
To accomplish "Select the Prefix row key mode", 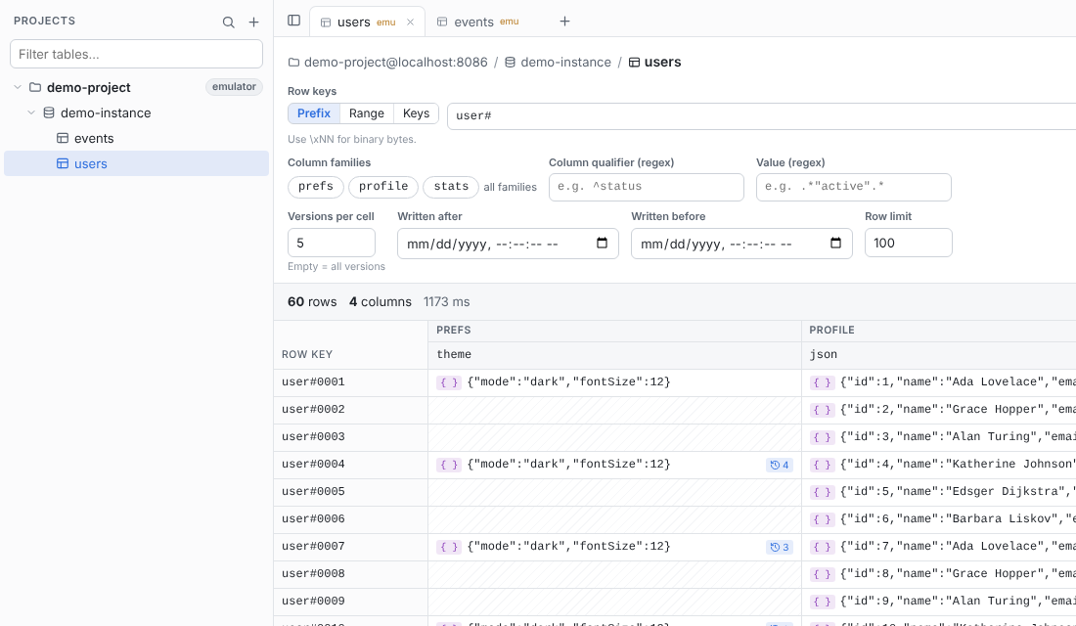I will pos(314,113).
